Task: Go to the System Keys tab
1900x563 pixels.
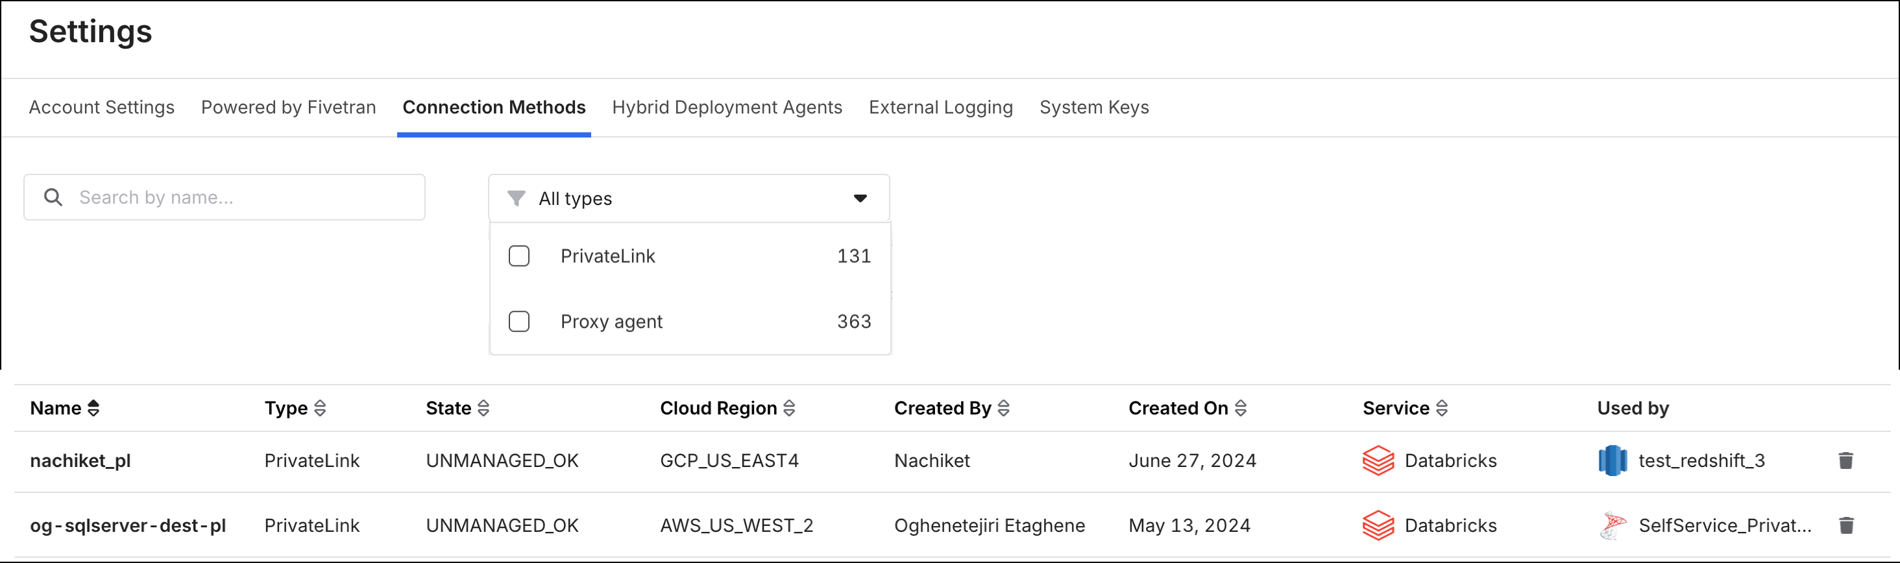Action: [1095, 108]
